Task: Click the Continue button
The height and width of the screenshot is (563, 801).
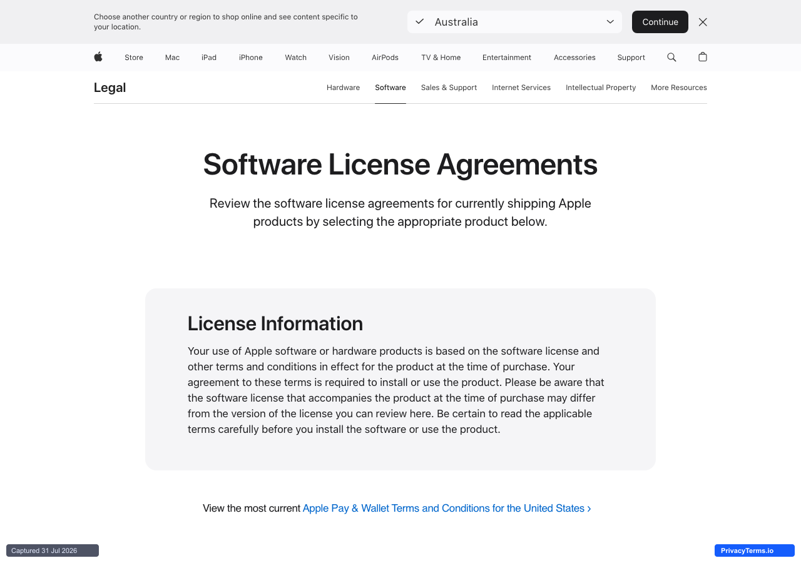Action: pyautogui.click(x=660, y=22)
